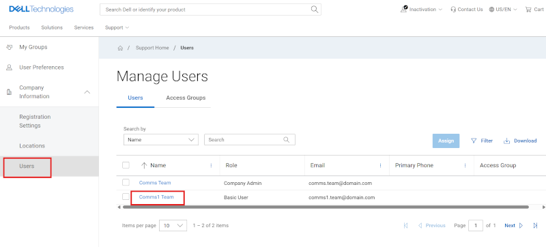546x247 pixels.
Task: Click the Contact Us headset icon
Action: pyautogui.click(x=453, y=10)
